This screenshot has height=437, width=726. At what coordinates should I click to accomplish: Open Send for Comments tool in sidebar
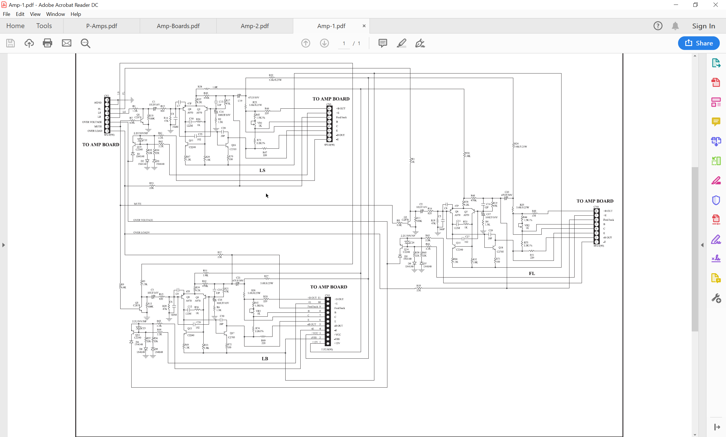tap(716, 278)
